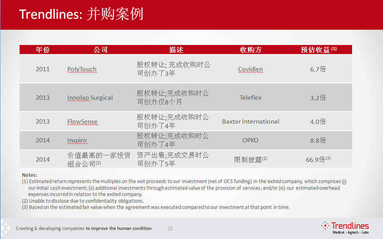Click the page number 21
The image size is (383, 239).
(170, 228)
